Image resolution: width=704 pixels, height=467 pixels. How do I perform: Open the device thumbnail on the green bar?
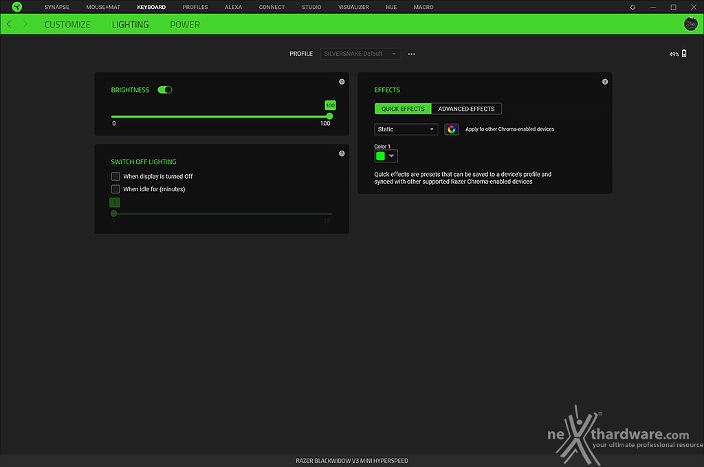point(690,24)
